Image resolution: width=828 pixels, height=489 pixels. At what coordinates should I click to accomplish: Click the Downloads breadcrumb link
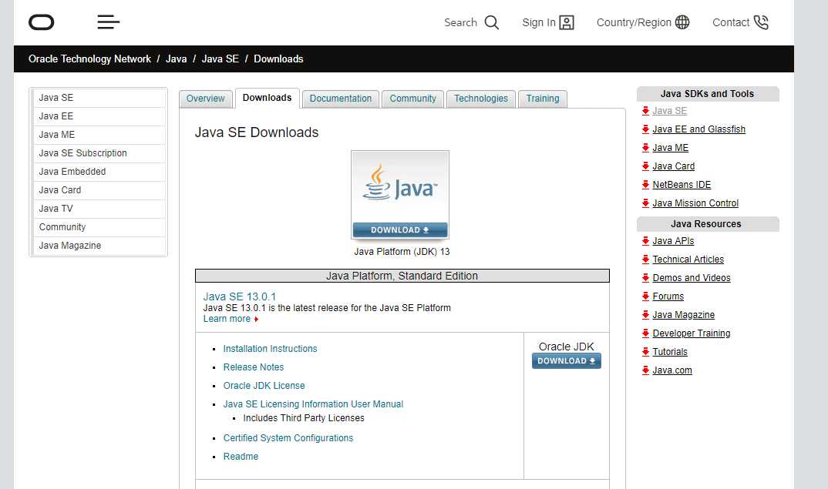[278, 59]
